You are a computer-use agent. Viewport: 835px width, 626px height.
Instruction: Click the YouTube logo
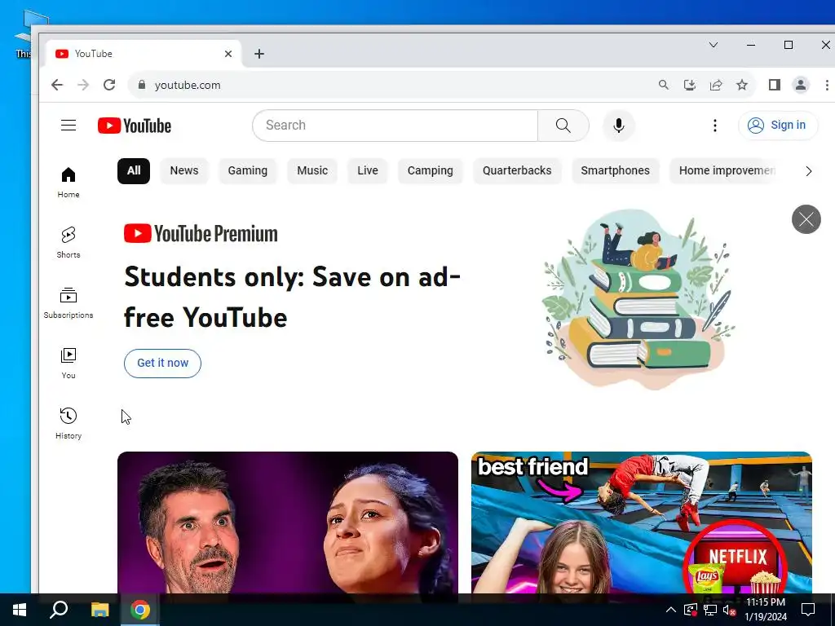coord(135,126)
